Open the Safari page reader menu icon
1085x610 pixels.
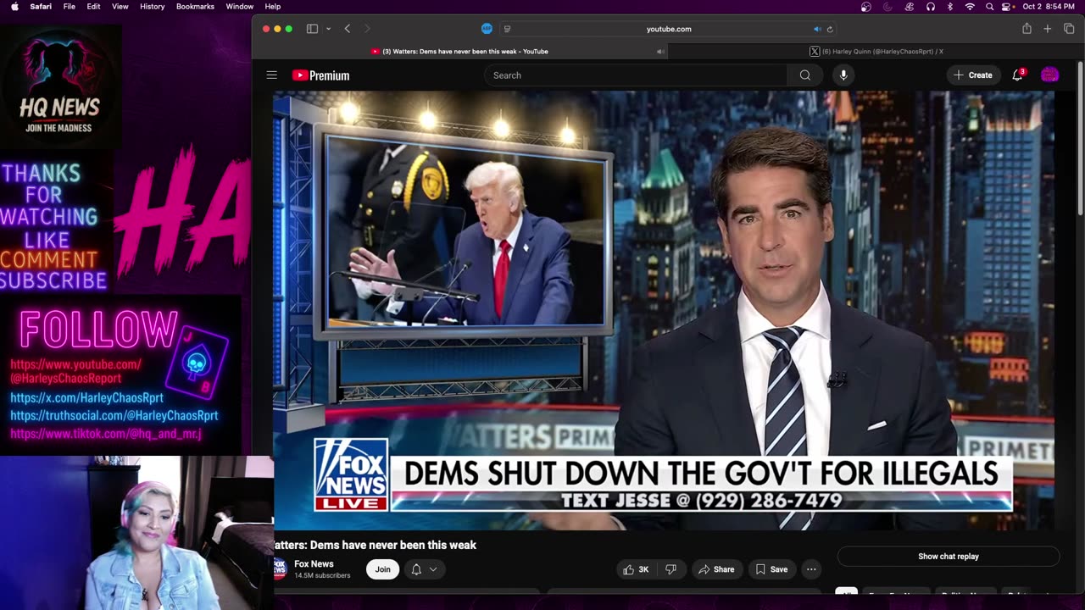pos(508,29)
